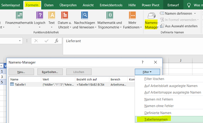Click the Bearbeiten... button
Viewport: 203px width, 123px height.
click(x=50, y=72)
